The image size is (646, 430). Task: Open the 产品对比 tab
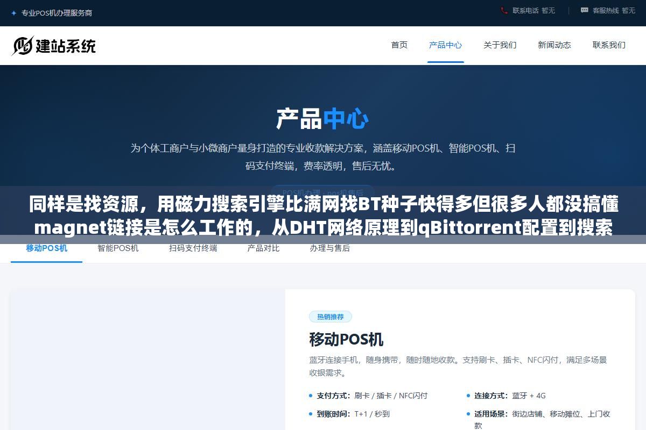point(263,248)
